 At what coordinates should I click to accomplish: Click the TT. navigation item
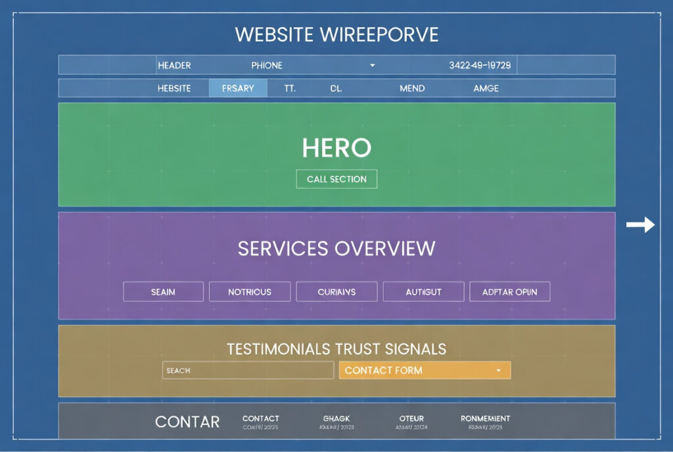coord(290,88)
